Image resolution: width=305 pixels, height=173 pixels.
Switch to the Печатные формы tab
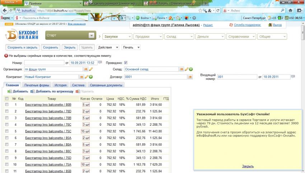[x=37, y=85]
